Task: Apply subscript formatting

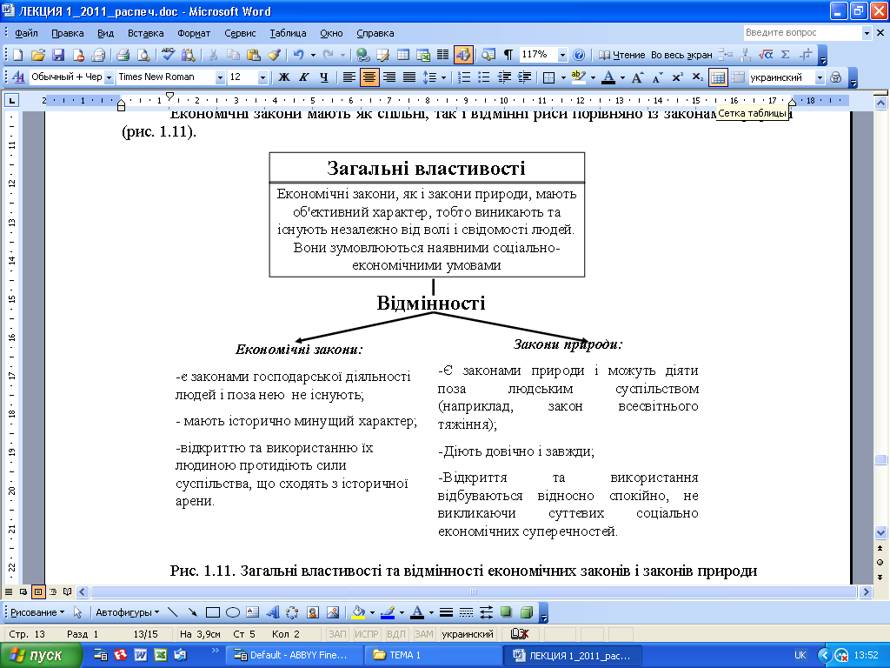Action: click(698, 77)
